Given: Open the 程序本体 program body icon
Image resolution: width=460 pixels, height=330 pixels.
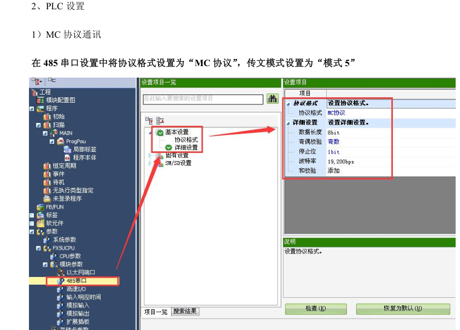Looking at the screenshot, I should 67,157.
